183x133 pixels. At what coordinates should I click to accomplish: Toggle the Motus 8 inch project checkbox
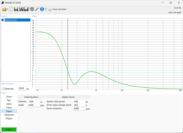pyautogui.click(x=3, y=20)
